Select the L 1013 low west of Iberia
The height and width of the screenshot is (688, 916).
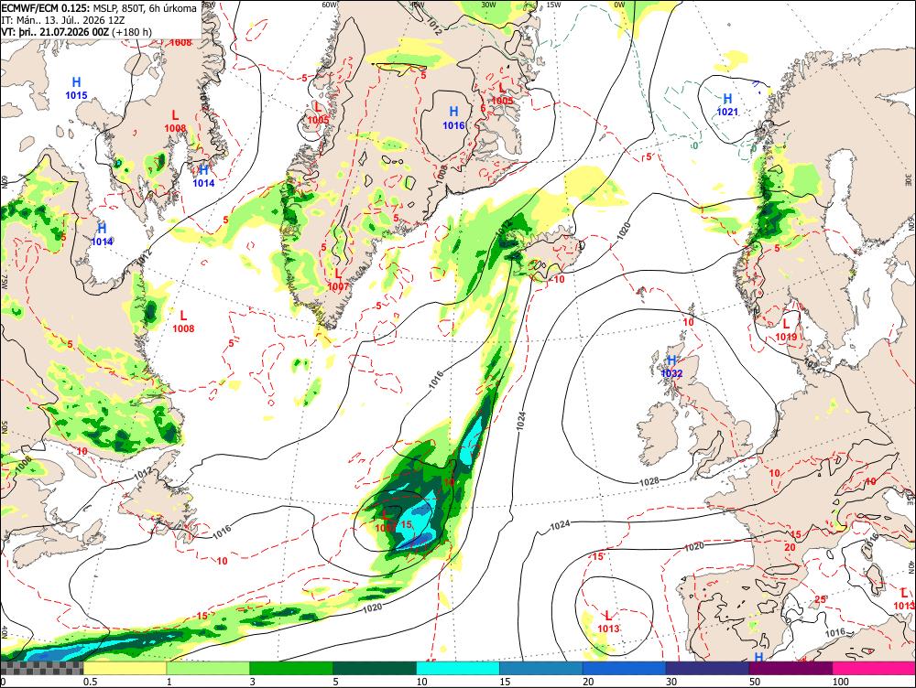tap(608, 621)
